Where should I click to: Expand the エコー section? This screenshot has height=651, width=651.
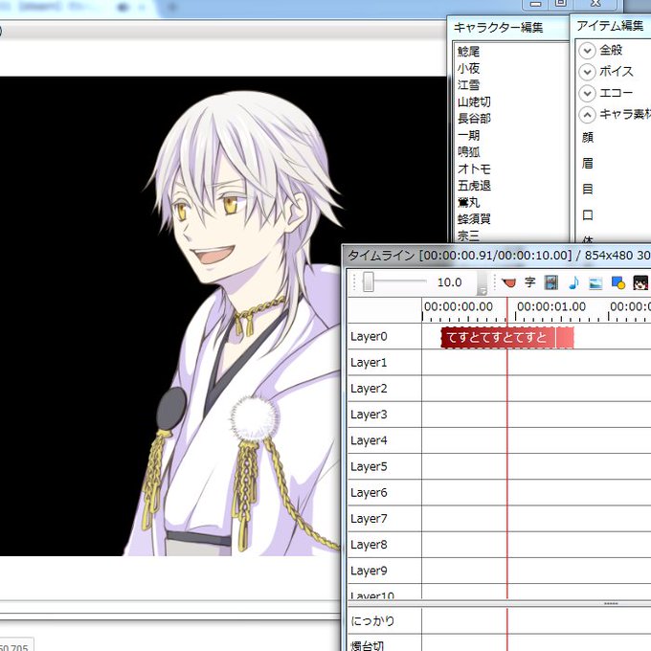pyautogui.click(x=587, y=94)
